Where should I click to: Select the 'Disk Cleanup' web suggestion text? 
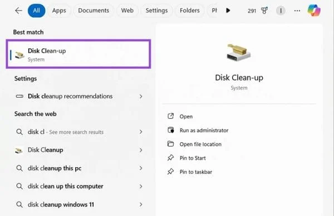[x=46, y=150]
